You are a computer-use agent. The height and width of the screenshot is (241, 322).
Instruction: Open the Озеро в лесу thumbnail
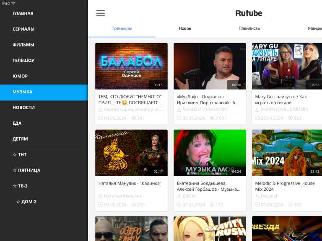pos(131,228)
